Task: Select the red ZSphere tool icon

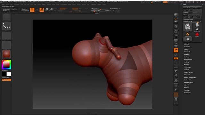Action: 197,35
